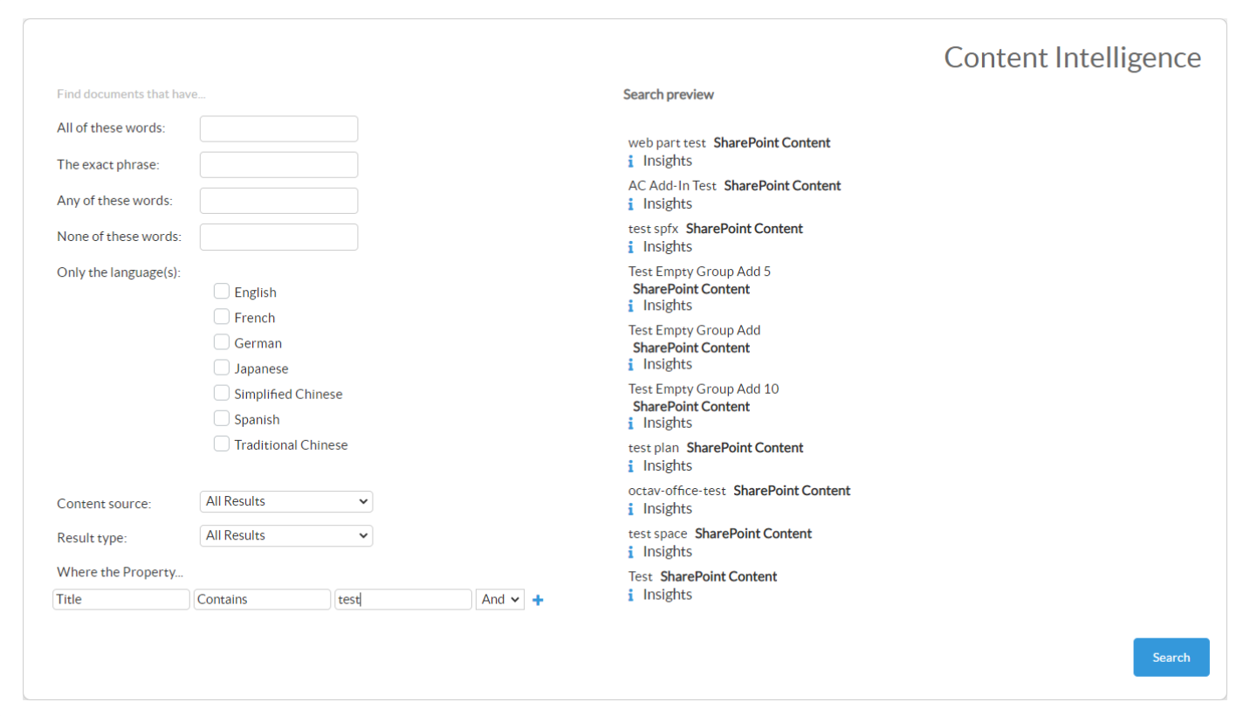Enable the English language checkbox
1250x716 pixels.
(x=222, y=292)
